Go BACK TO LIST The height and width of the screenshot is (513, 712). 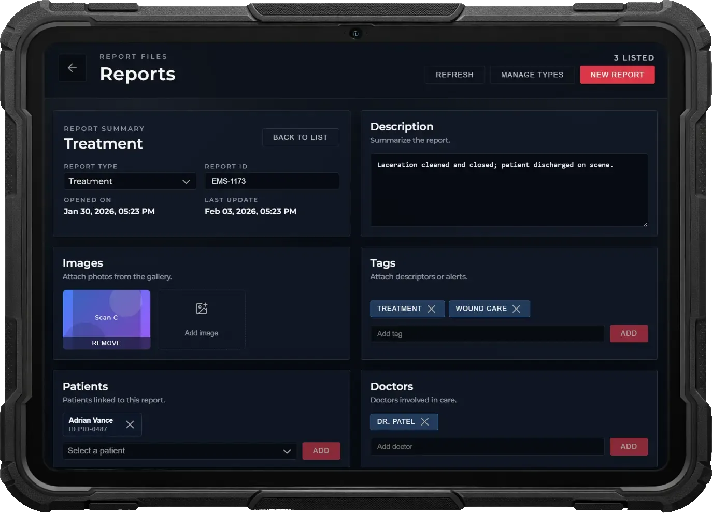coord(300,137)
